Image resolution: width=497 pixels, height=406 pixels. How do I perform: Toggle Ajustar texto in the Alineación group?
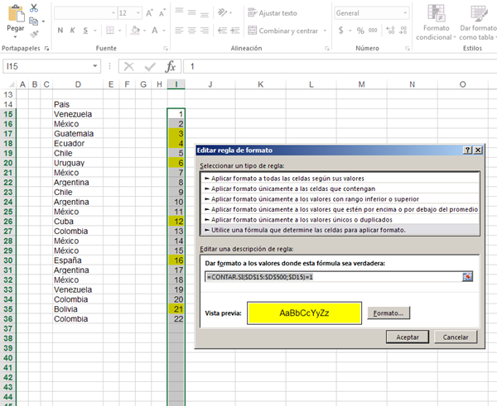click(270, 13)
